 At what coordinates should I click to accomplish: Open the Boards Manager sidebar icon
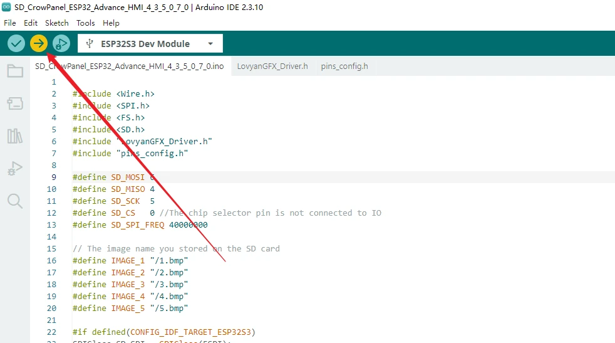click(15, 103)
